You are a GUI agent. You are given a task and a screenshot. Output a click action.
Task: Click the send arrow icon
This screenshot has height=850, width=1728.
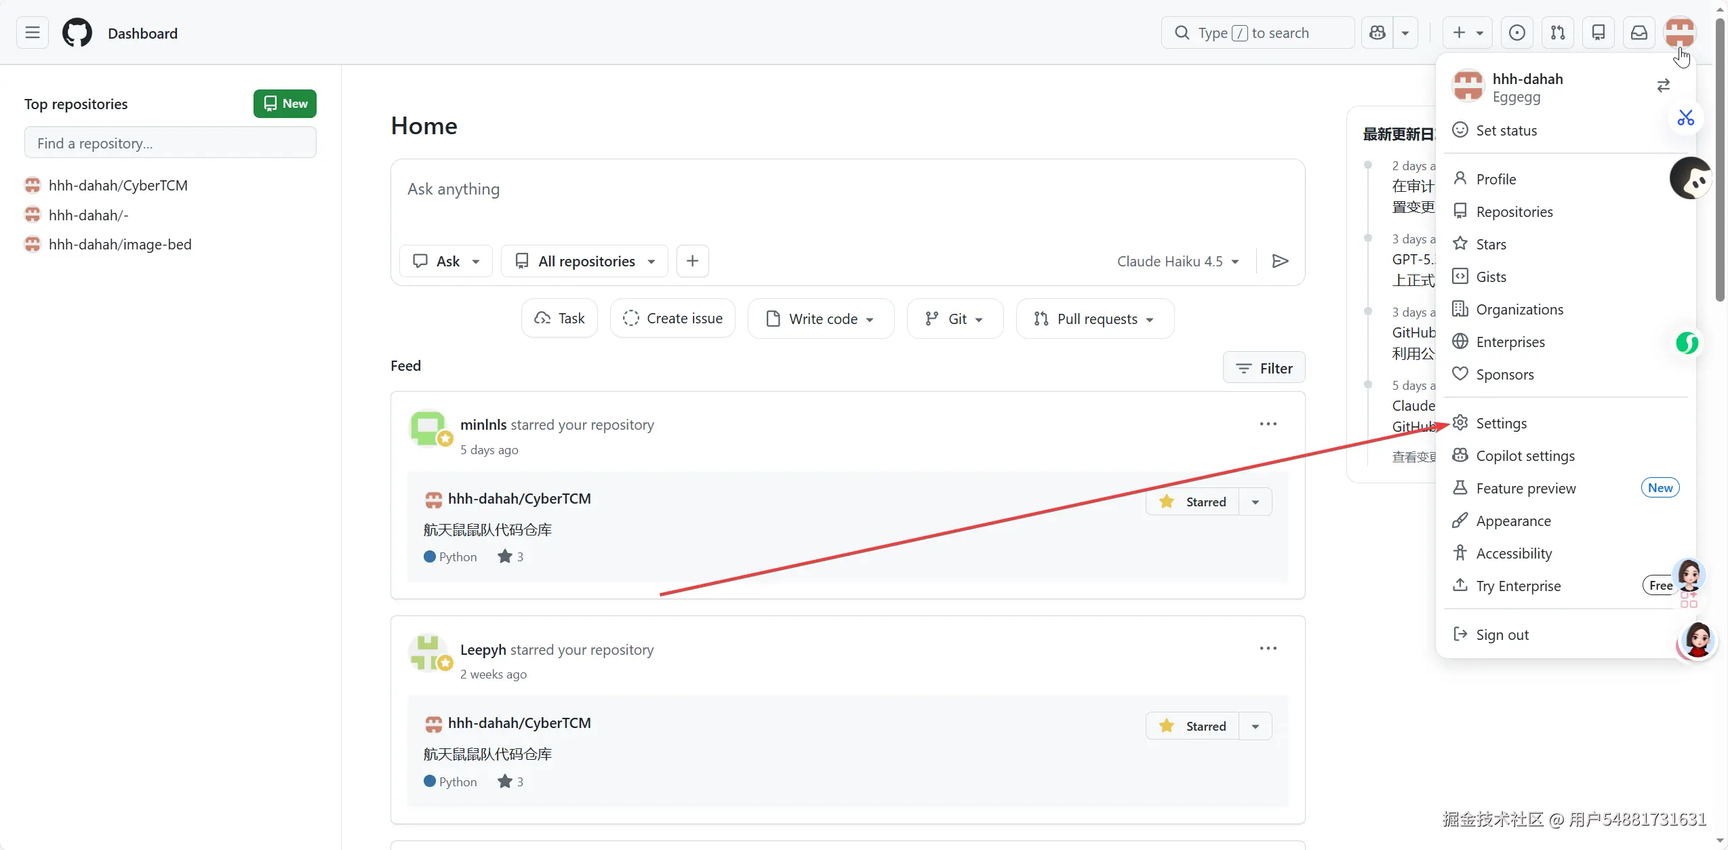point(1280,261)
